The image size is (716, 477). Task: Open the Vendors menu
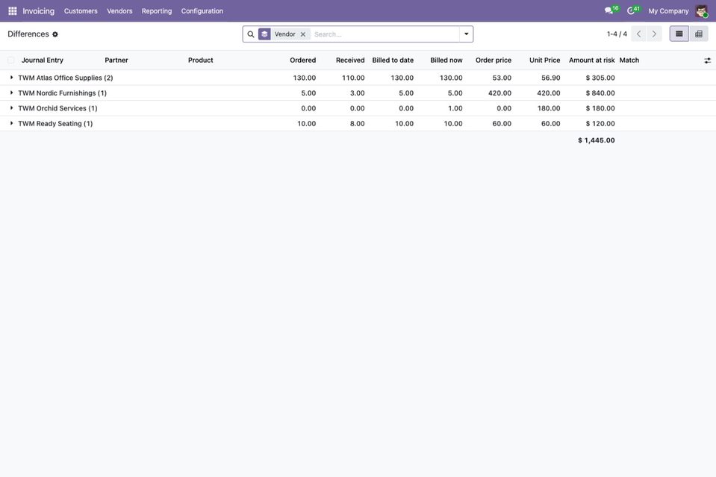[119, 11]
